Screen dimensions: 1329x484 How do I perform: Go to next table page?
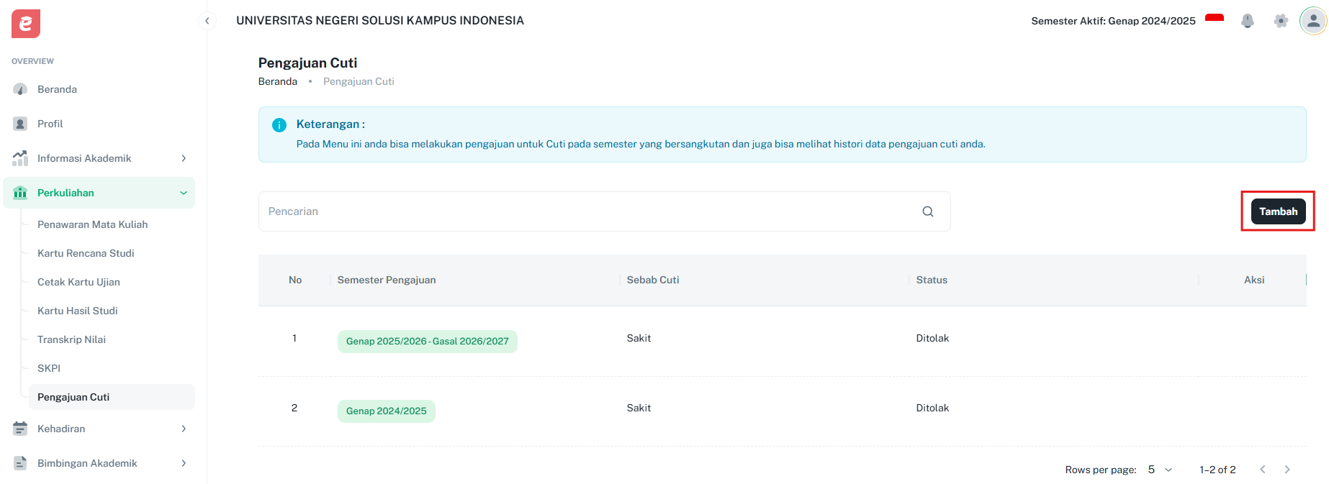[1287, 470]
